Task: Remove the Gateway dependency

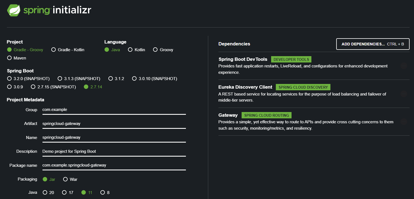Action: 404,122
